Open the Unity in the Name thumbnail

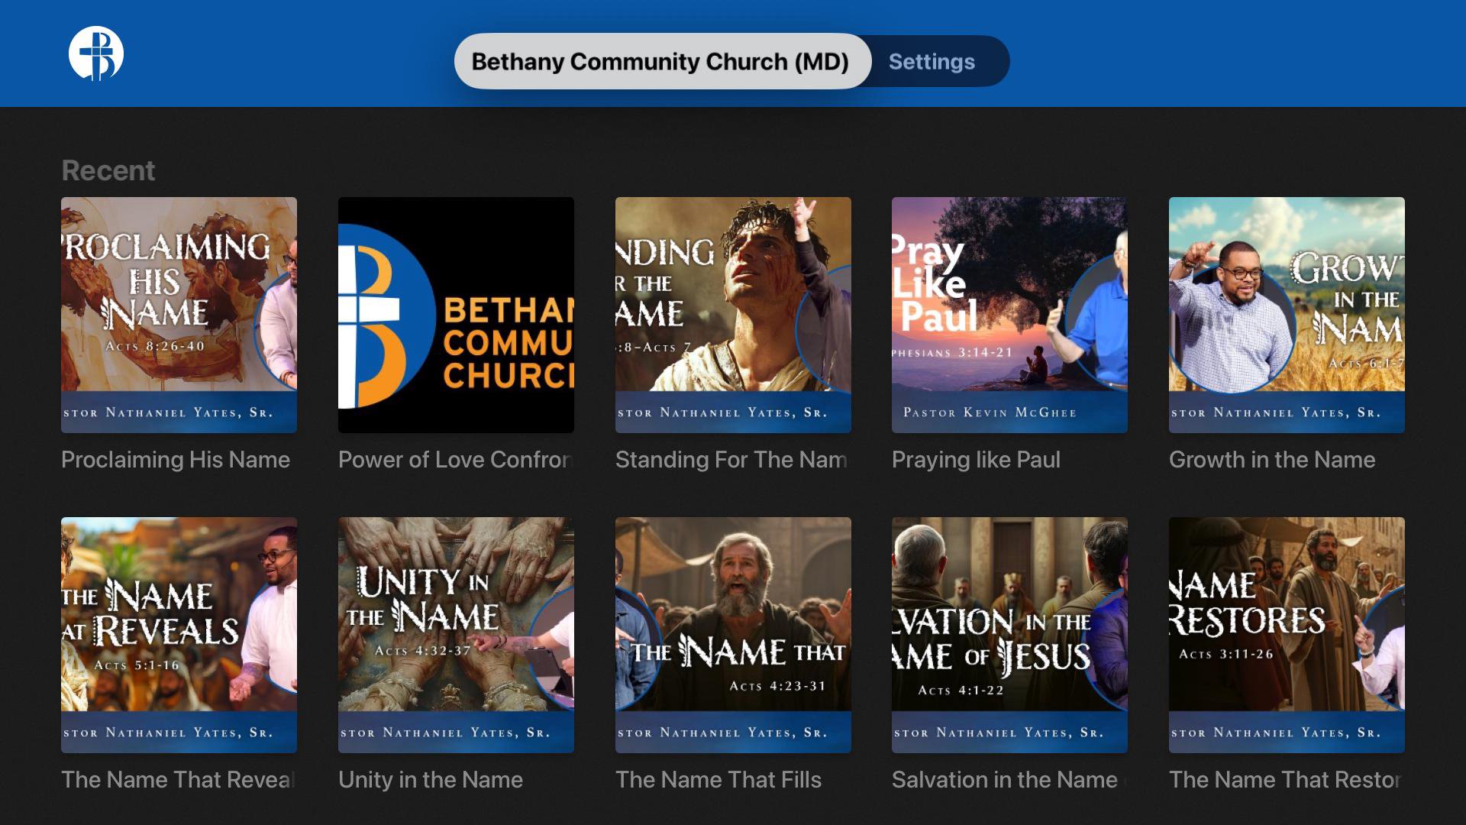pos(456,635)
